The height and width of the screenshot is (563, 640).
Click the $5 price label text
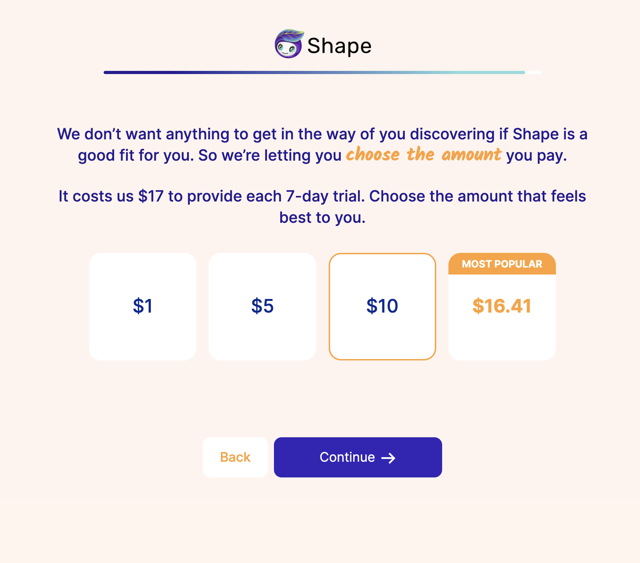pyautogui.click(x=262, y=306)
